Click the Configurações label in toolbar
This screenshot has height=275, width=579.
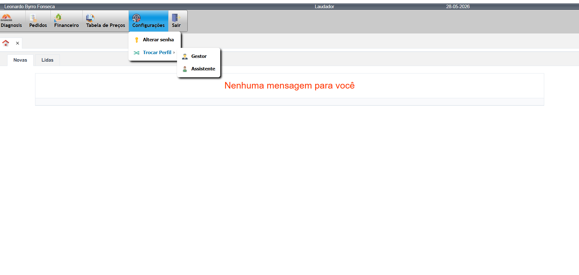149,25
